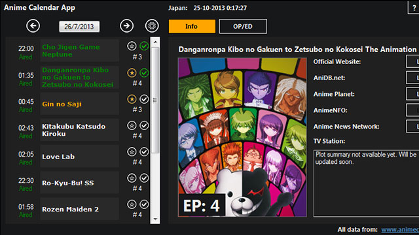Switch to the Info tab
Image resolution: width=419 pixels, height=235 pixels.
click(192, 26)
